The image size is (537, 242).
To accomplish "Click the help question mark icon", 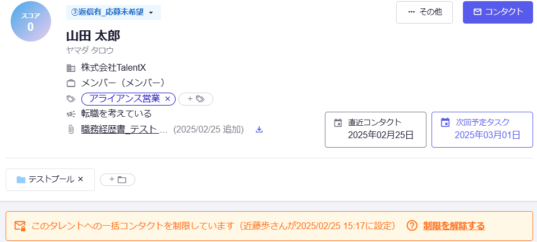I will pos(412,226).
